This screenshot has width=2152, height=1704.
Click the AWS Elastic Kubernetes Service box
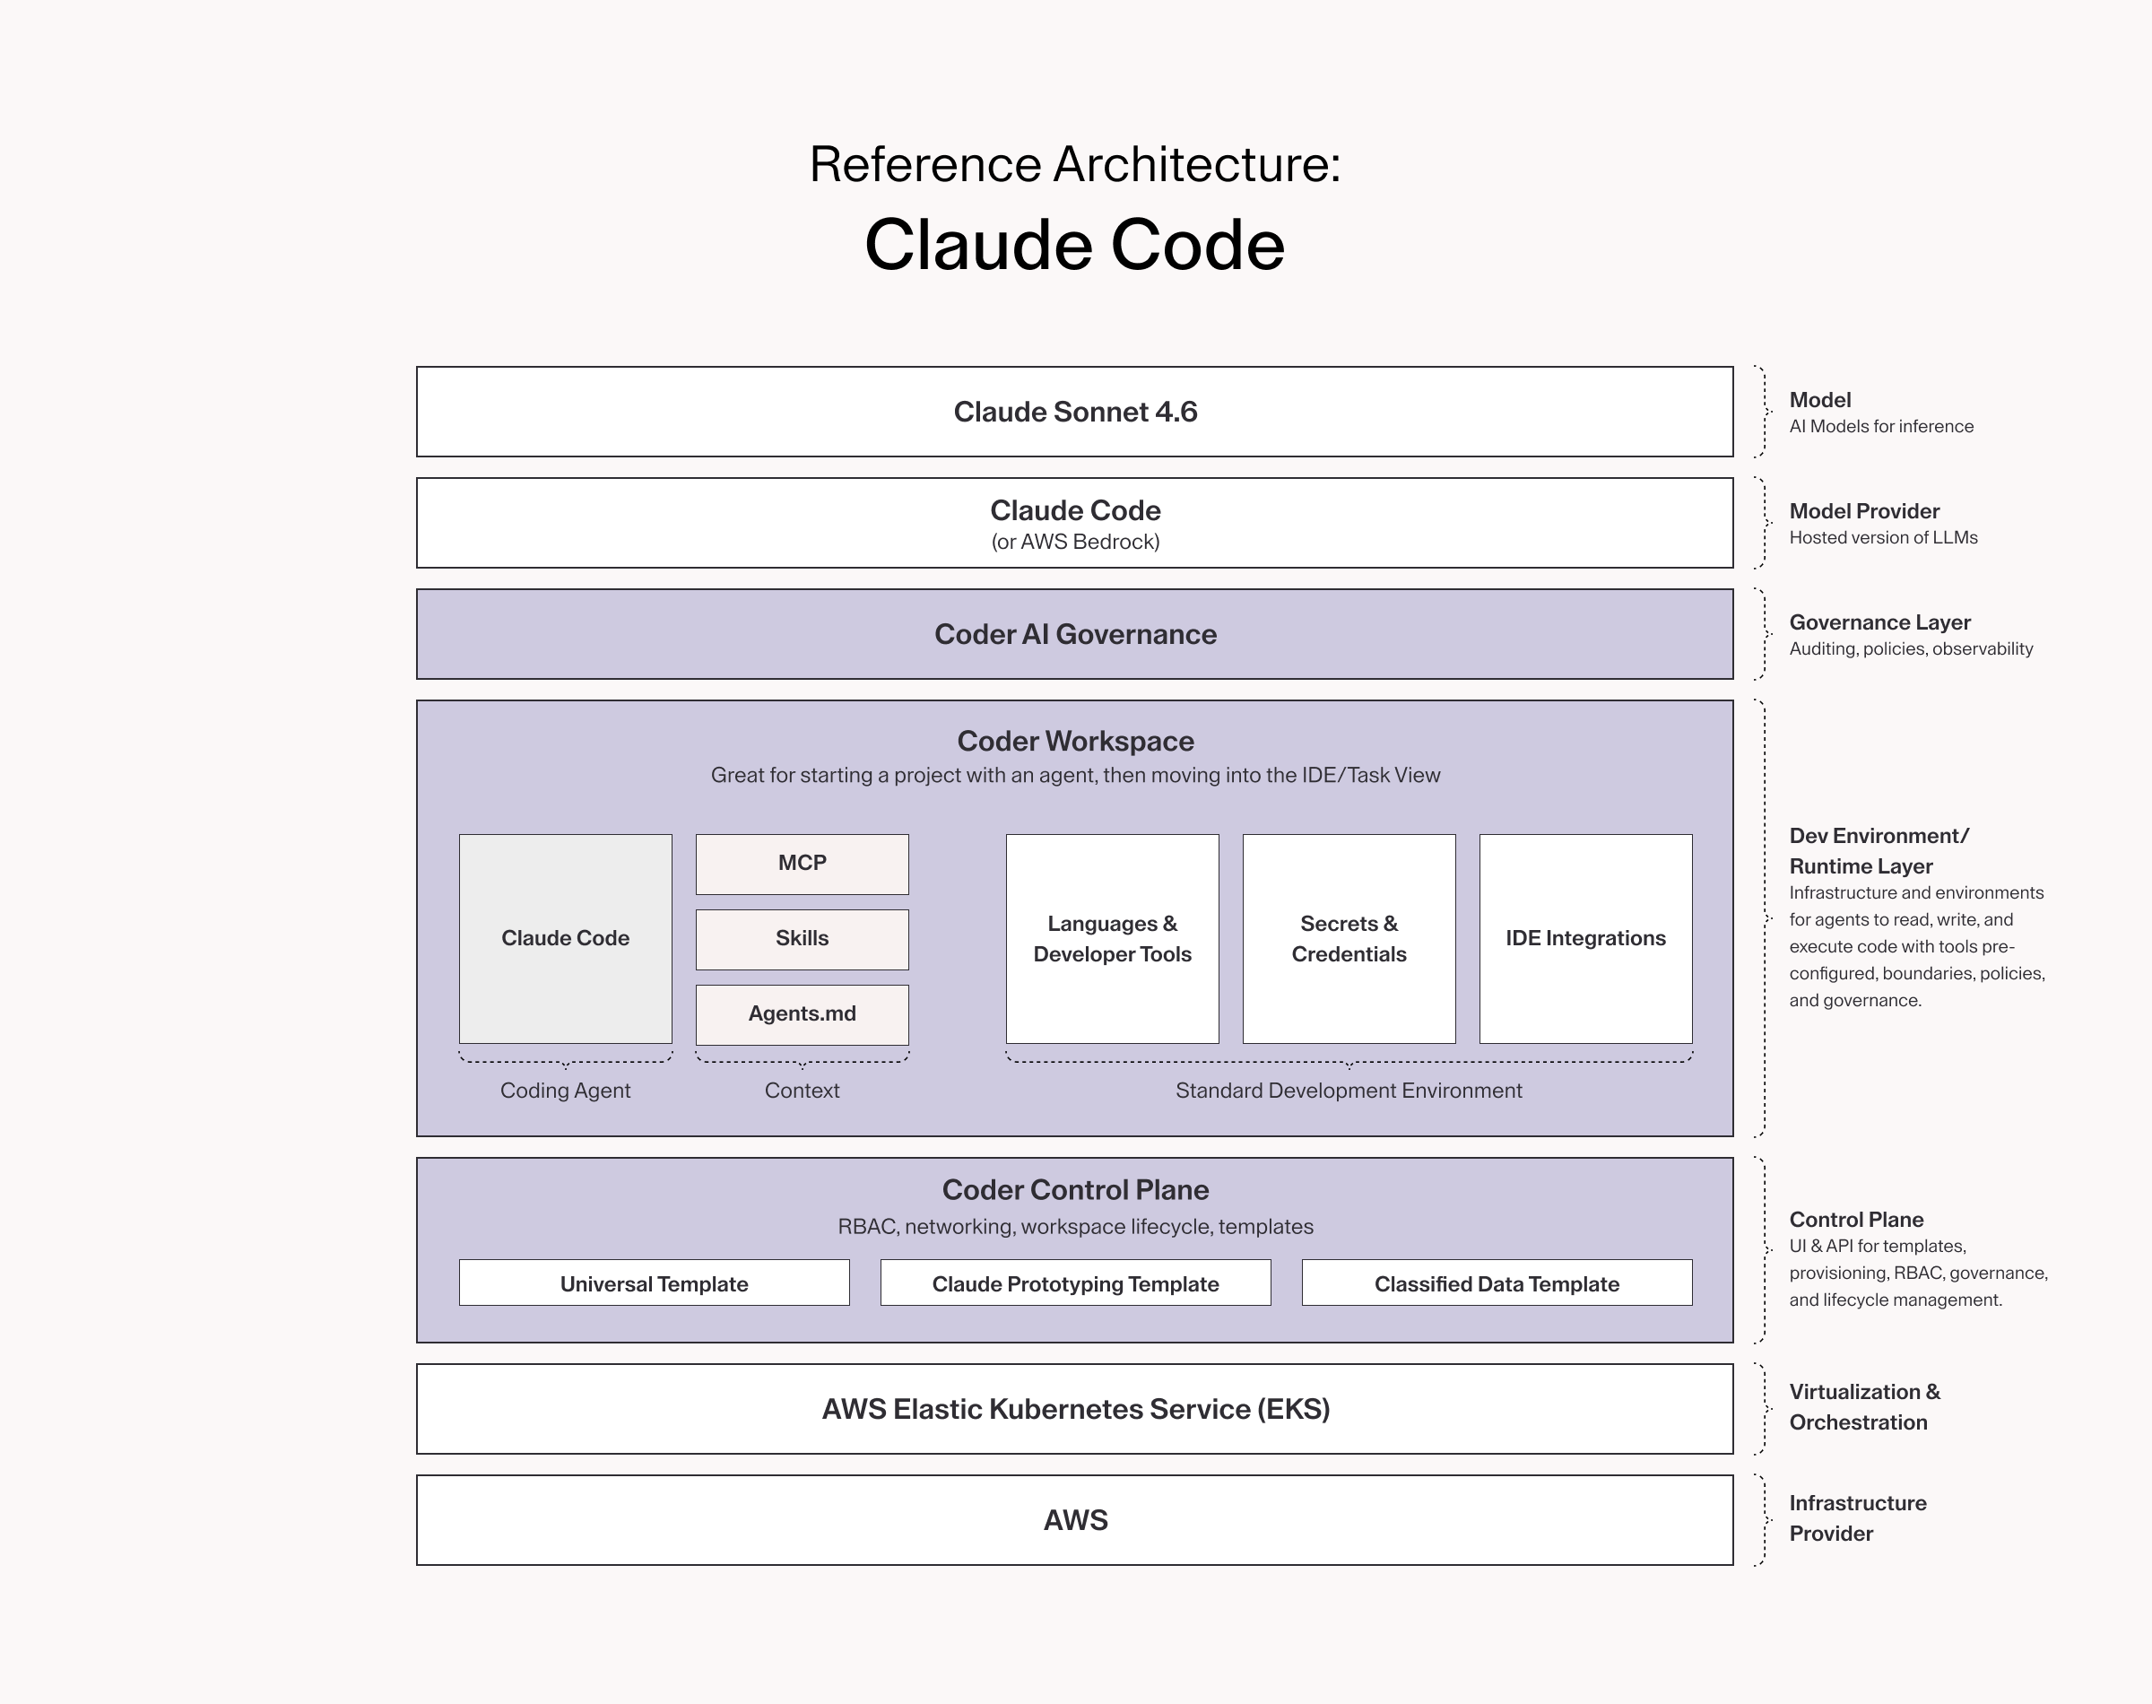(x=1075, y=1409)
